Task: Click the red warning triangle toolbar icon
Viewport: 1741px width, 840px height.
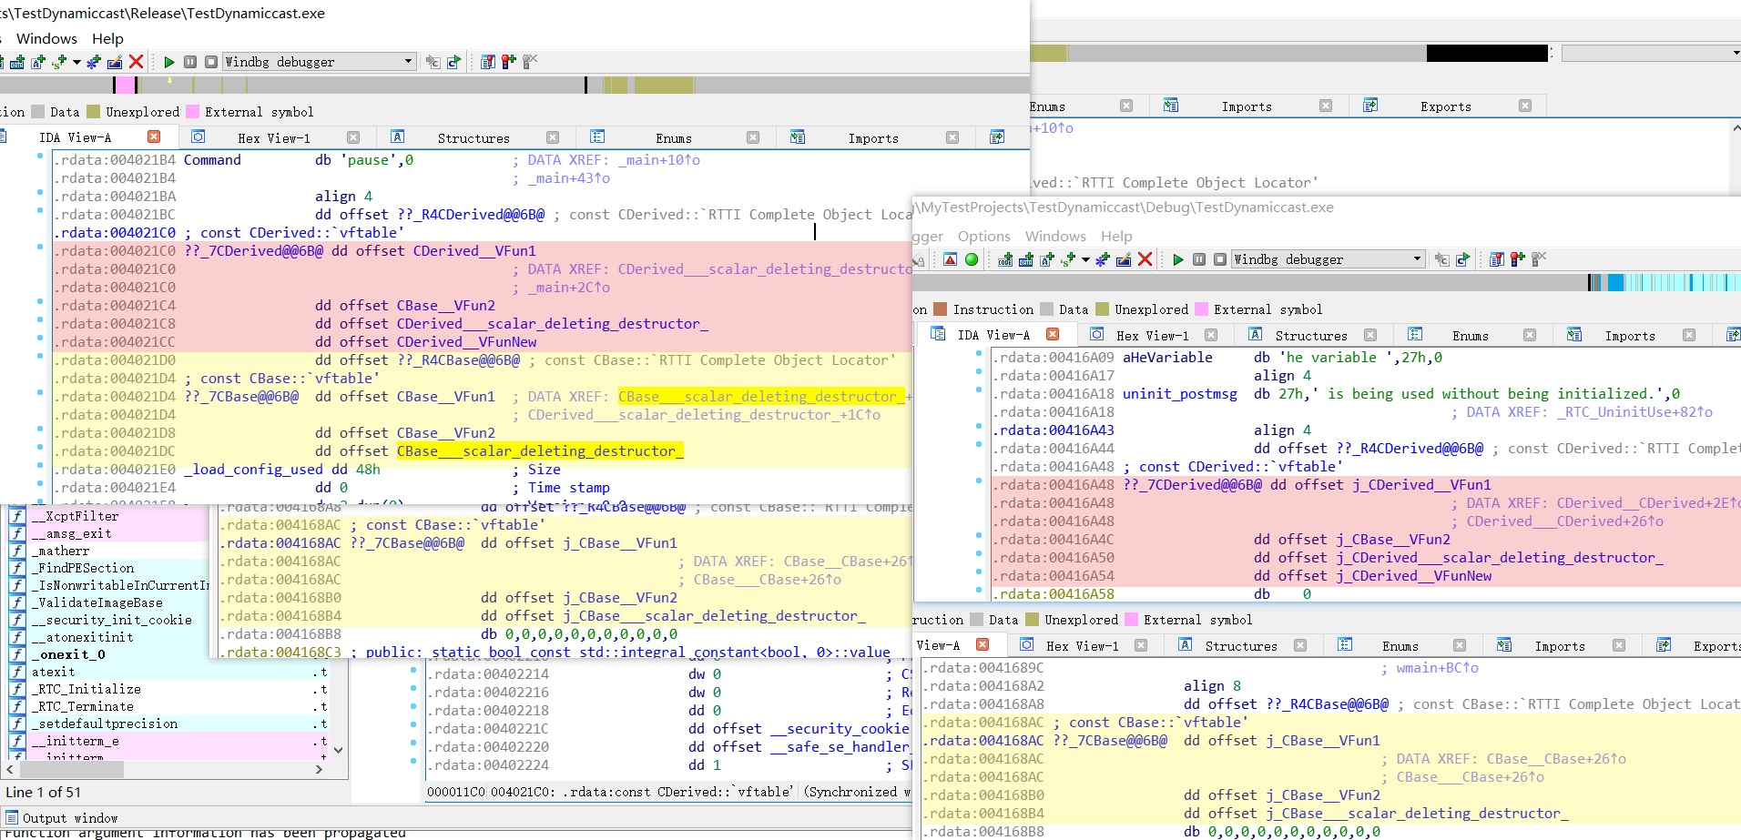Action: point(950,259)
